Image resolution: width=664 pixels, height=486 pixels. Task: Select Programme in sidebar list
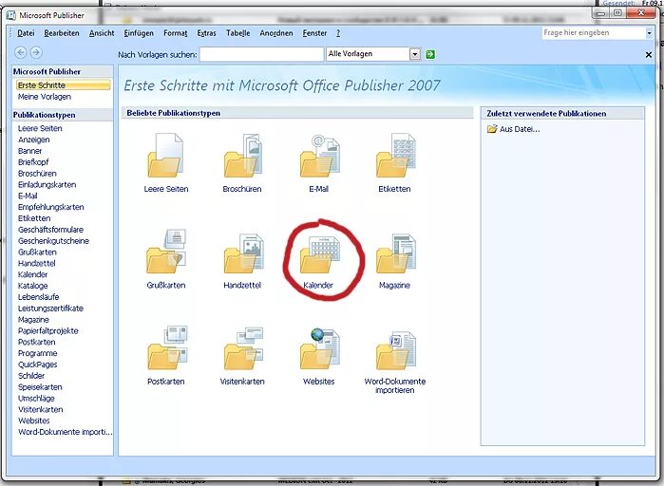pyautogui.click(x=37, y=353)
